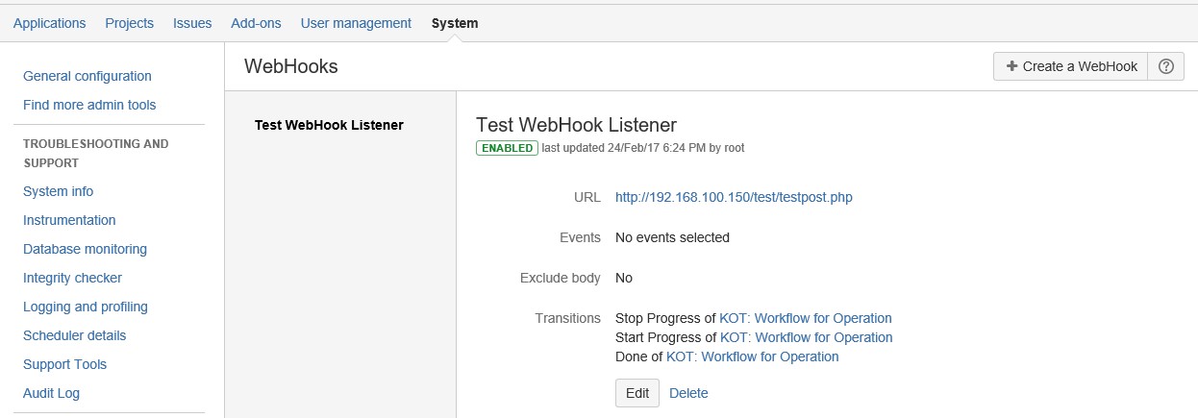
Task: Open General configuration in sidebar
Action: tap(87, 76)
